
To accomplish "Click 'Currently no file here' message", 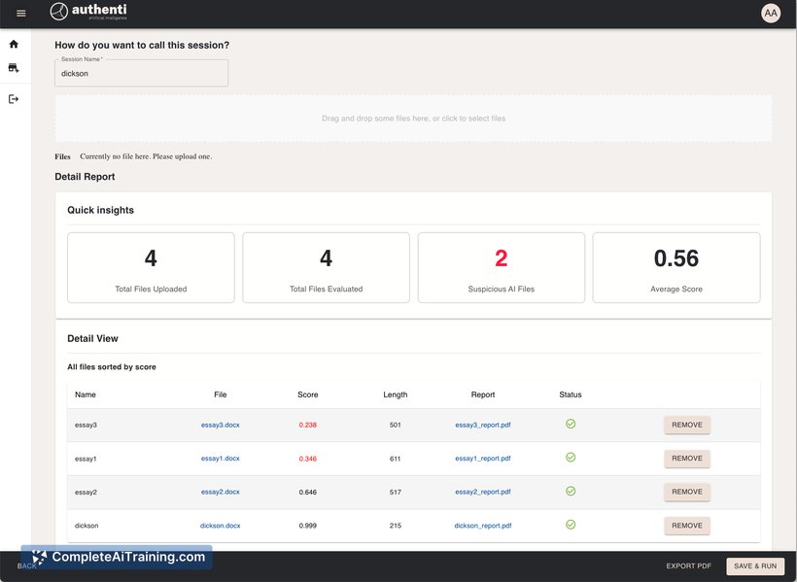I will (146, 156).
